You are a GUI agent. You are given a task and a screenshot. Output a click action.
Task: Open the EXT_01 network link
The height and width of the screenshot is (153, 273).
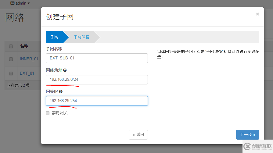tap(27, 73)
